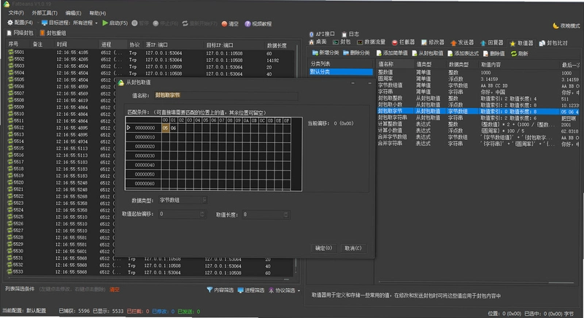Toggle 夜晚模式 night mode moon icon
The image size is (584, 318).
(556, 26)
